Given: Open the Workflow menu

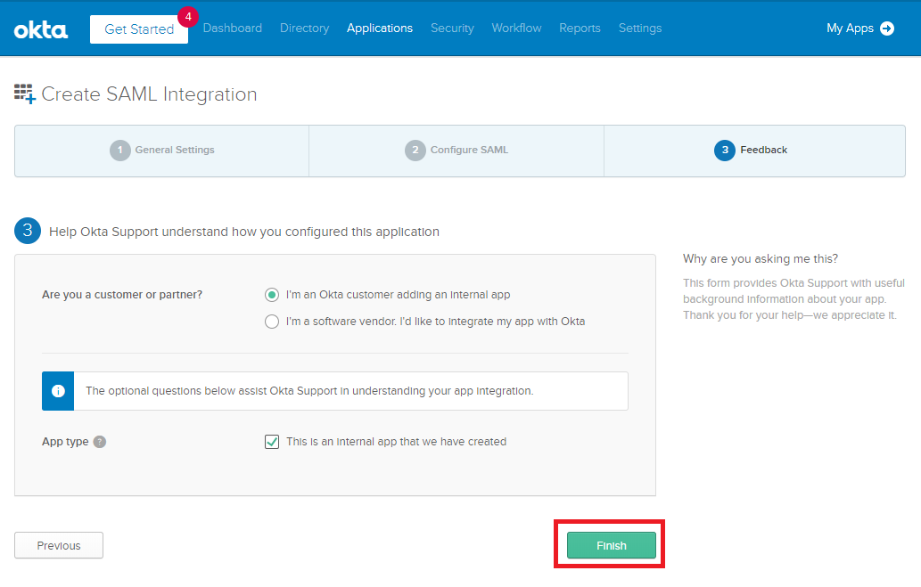Looking at the screenshot, I should click(x=516, y=29).
